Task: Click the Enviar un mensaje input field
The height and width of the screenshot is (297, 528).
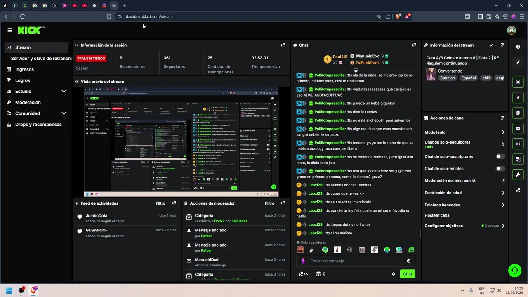Action: [x=356, y=261]
